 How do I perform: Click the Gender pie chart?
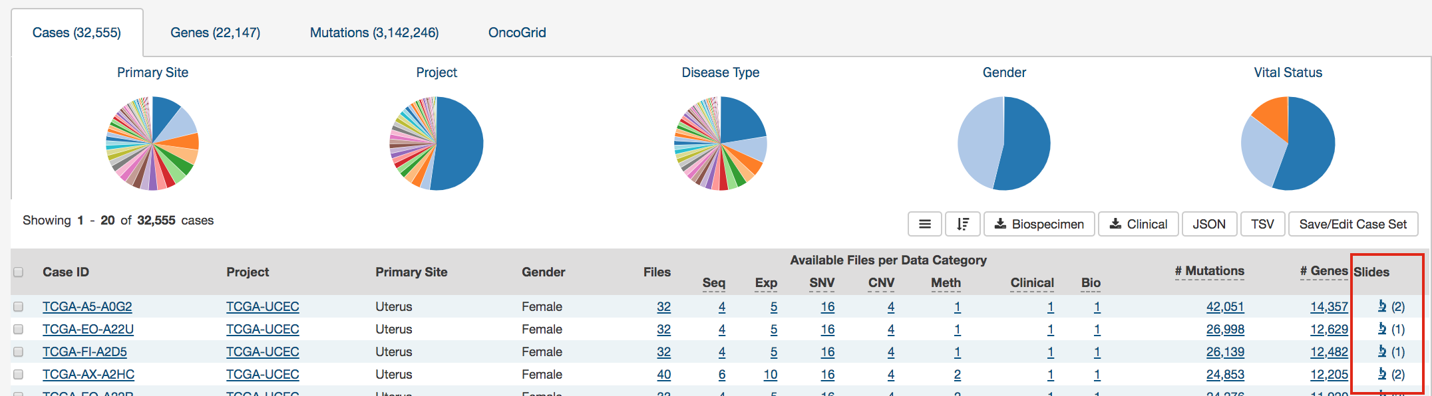[x=1004, y=144]
